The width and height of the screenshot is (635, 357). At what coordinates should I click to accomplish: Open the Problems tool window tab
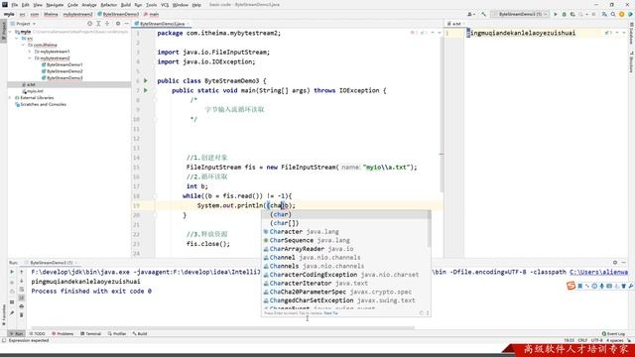pos(63,334)
